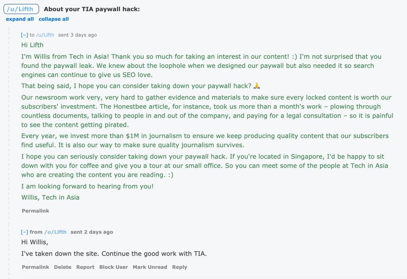Click the subject 'About your TIA paywall hack:'
Screen dimensions: 407x279
[x=92, y=9]
